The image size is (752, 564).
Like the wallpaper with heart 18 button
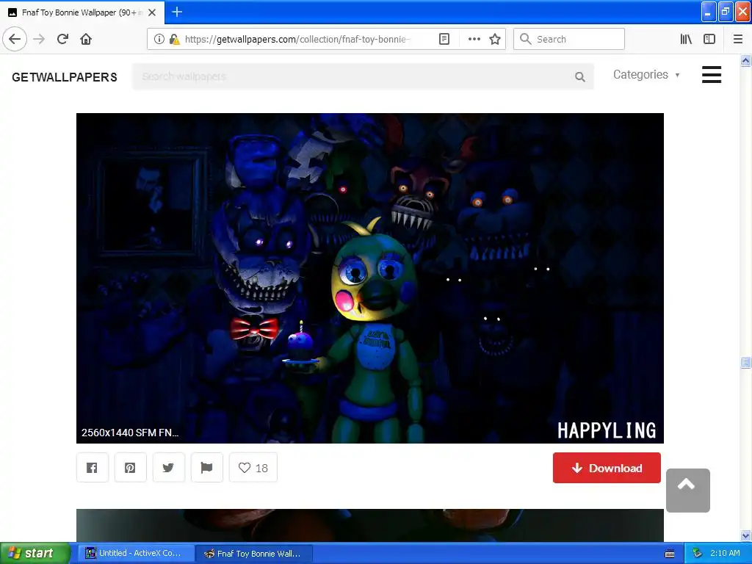click(x=253, y=468)
